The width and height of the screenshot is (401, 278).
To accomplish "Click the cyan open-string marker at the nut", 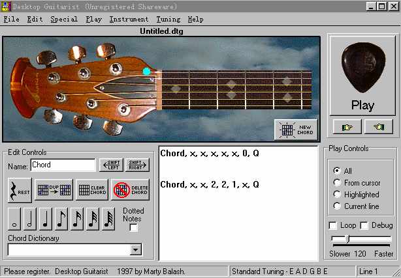I will pyautogui.click(x=146, y=72).
